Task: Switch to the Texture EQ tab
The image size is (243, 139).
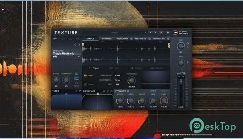Action: [x=140, y=39]
